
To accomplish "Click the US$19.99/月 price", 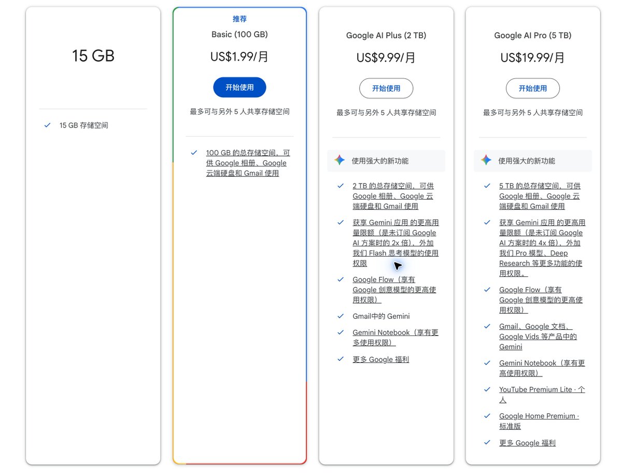I will (533, 58).
